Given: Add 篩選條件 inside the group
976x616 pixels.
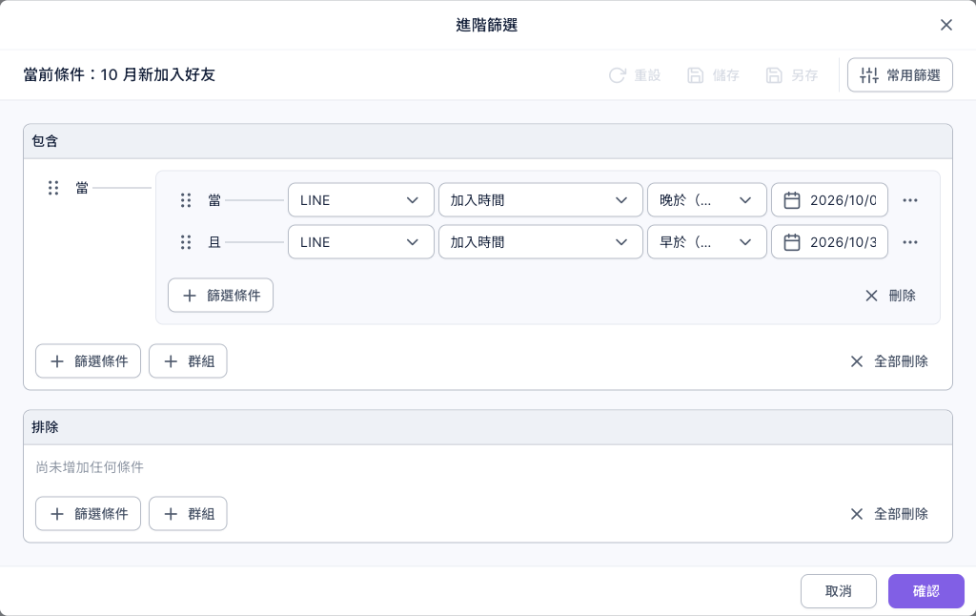Looking at the screenshot, I should click(220, 296).
